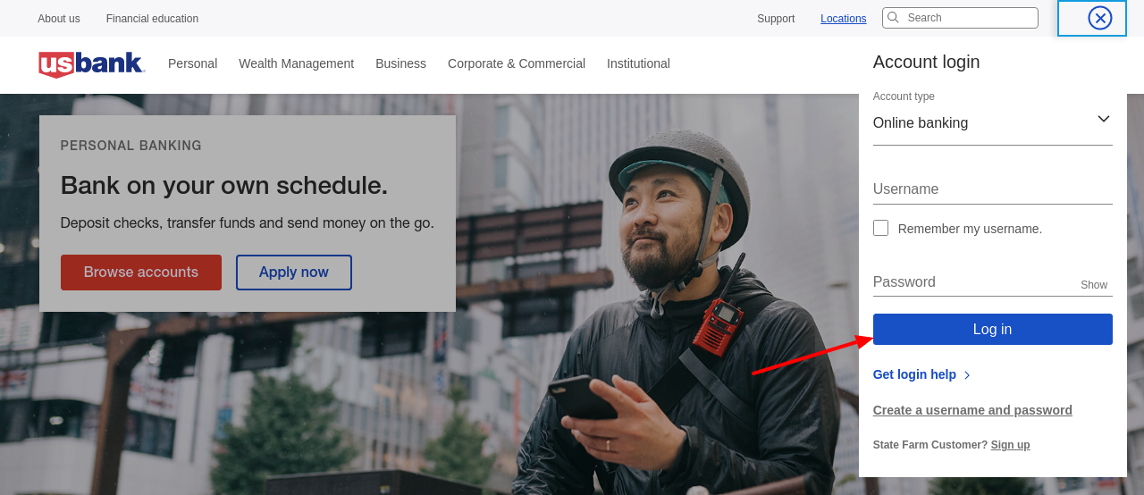Click into the Username field
Image resolution: width=1144 pixels, height=495 pixels.
click(x=992, y=189)
